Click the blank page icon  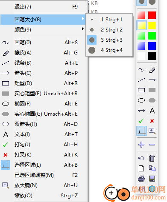(x=141, y=168)
